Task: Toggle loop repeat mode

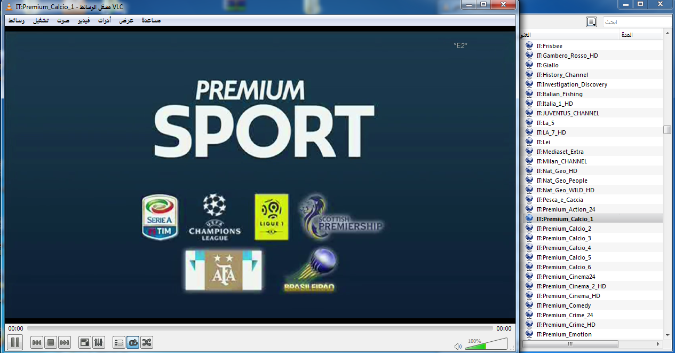Action: coord(133,342)
